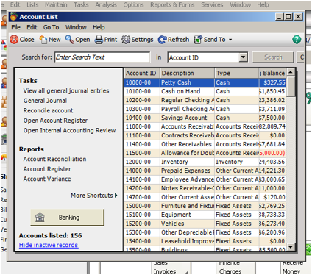Image resolution: width=312 pixels, height=275 pixels.
Task: Print the account list
Action: pyautogui.click(x=99, y=40)
